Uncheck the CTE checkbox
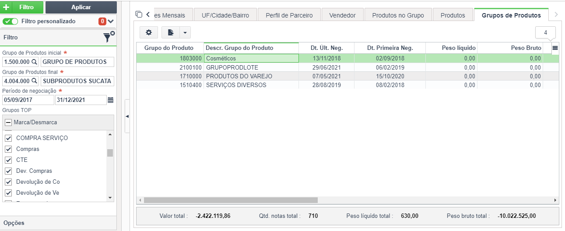Image resolution: width=565 pixels, height=231 pixels. pos(8,160)
